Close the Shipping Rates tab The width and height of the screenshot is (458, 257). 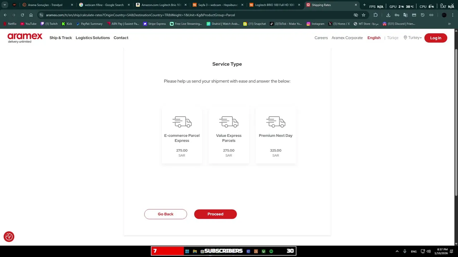[x=356, y=5]
